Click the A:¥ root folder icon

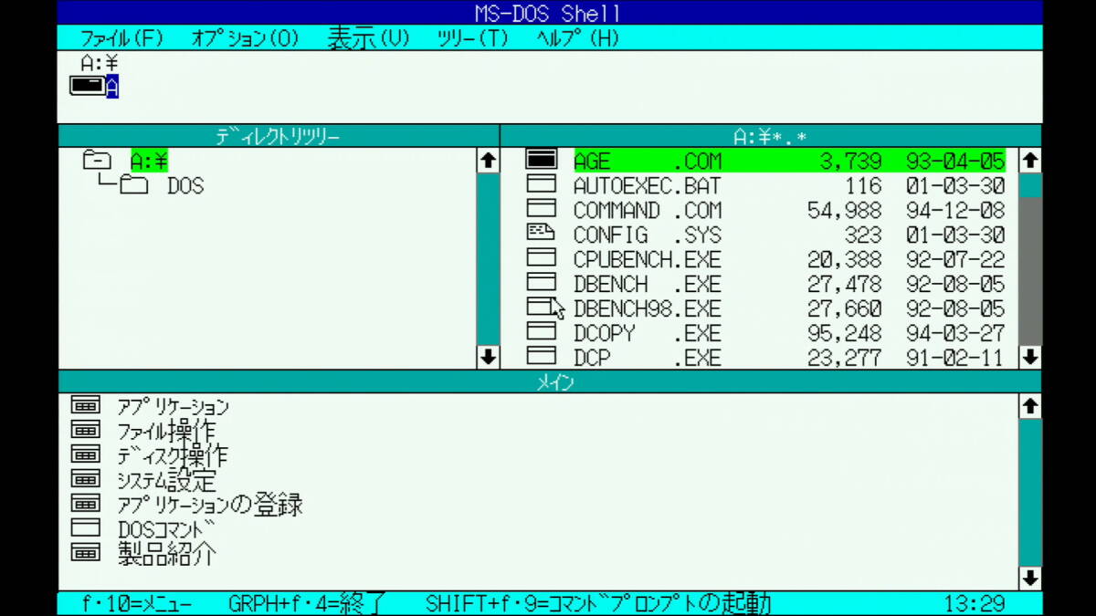(97, 161)
